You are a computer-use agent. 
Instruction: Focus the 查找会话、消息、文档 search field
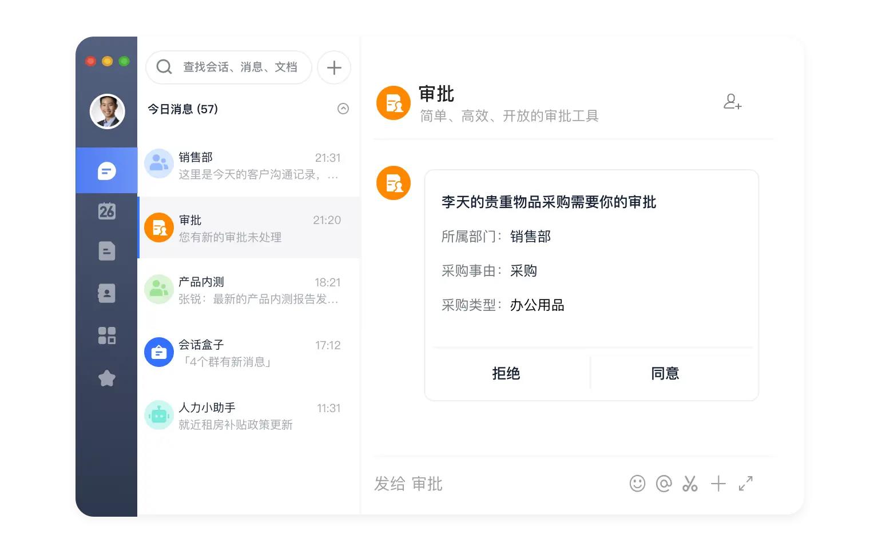tap(229, 67)
